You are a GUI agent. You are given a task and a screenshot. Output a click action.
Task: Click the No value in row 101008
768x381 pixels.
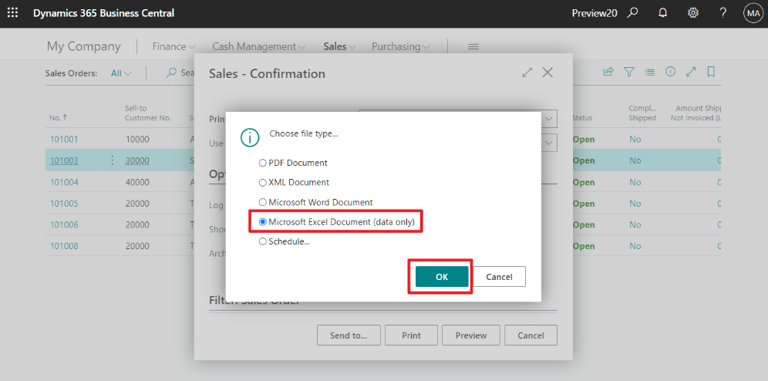pos(635,246)
